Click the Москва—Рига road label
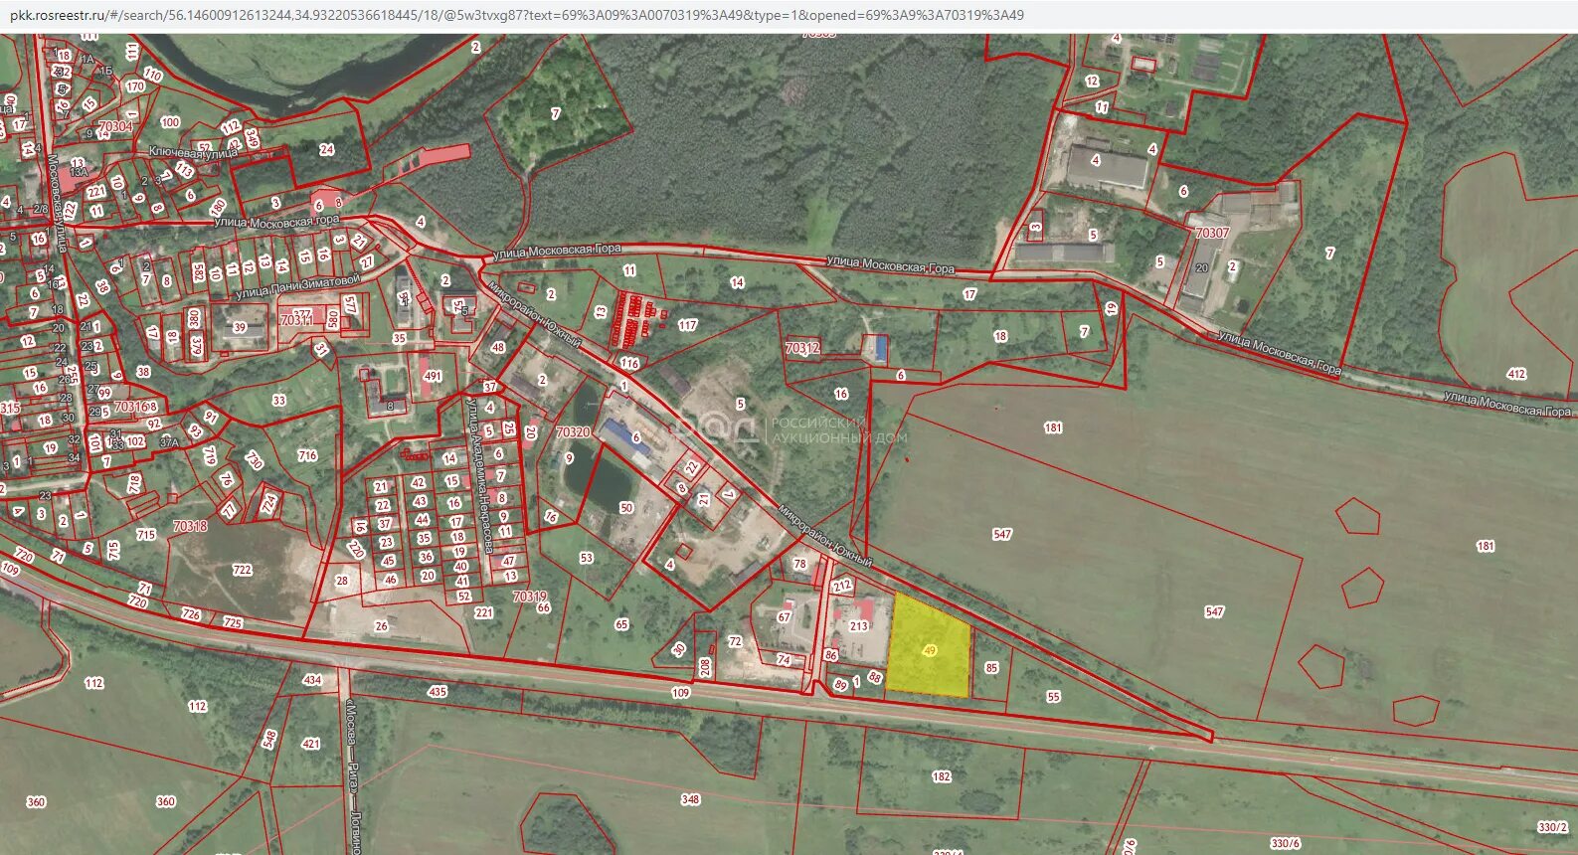The image size is (1578, 855). [352, 776]
